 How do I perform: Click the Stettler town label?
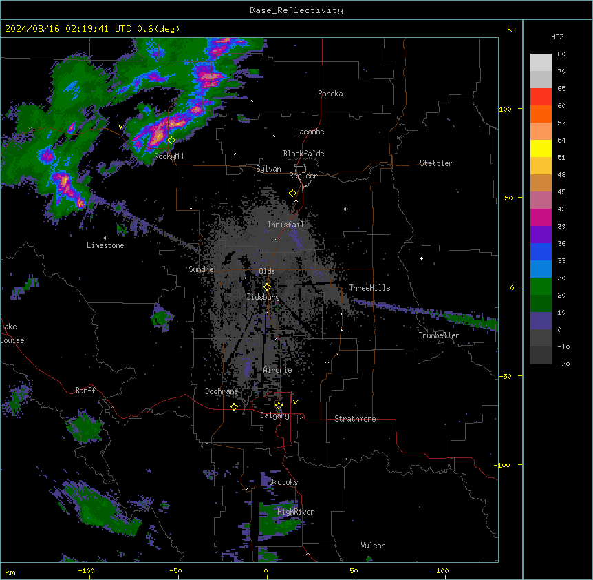coord(436,163)
